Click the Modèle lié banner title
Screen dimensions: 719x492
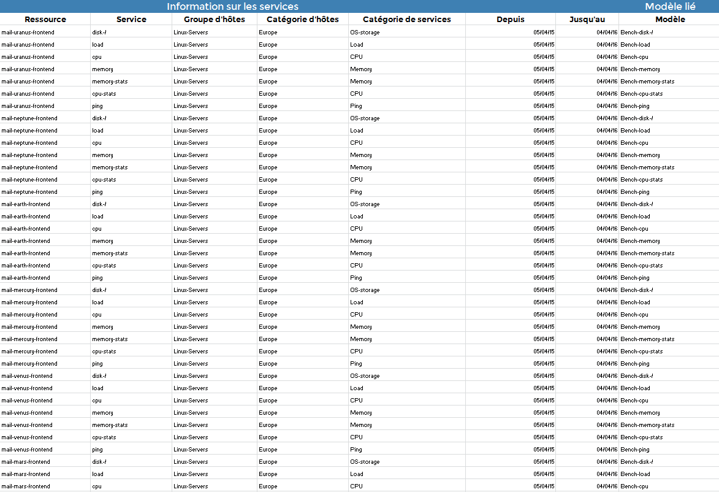click(x=670, y=6)
